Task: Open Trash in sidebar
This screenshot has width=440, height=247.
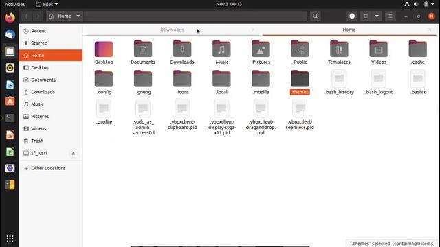Action: pyautogui.click(x=51, y=141)
